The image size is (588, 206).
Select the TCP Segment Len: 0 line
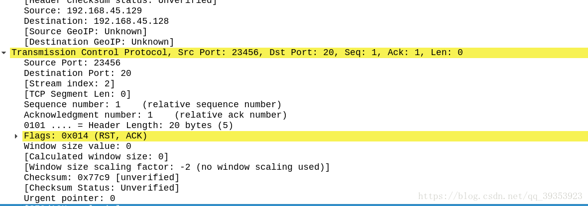(77, 94)
